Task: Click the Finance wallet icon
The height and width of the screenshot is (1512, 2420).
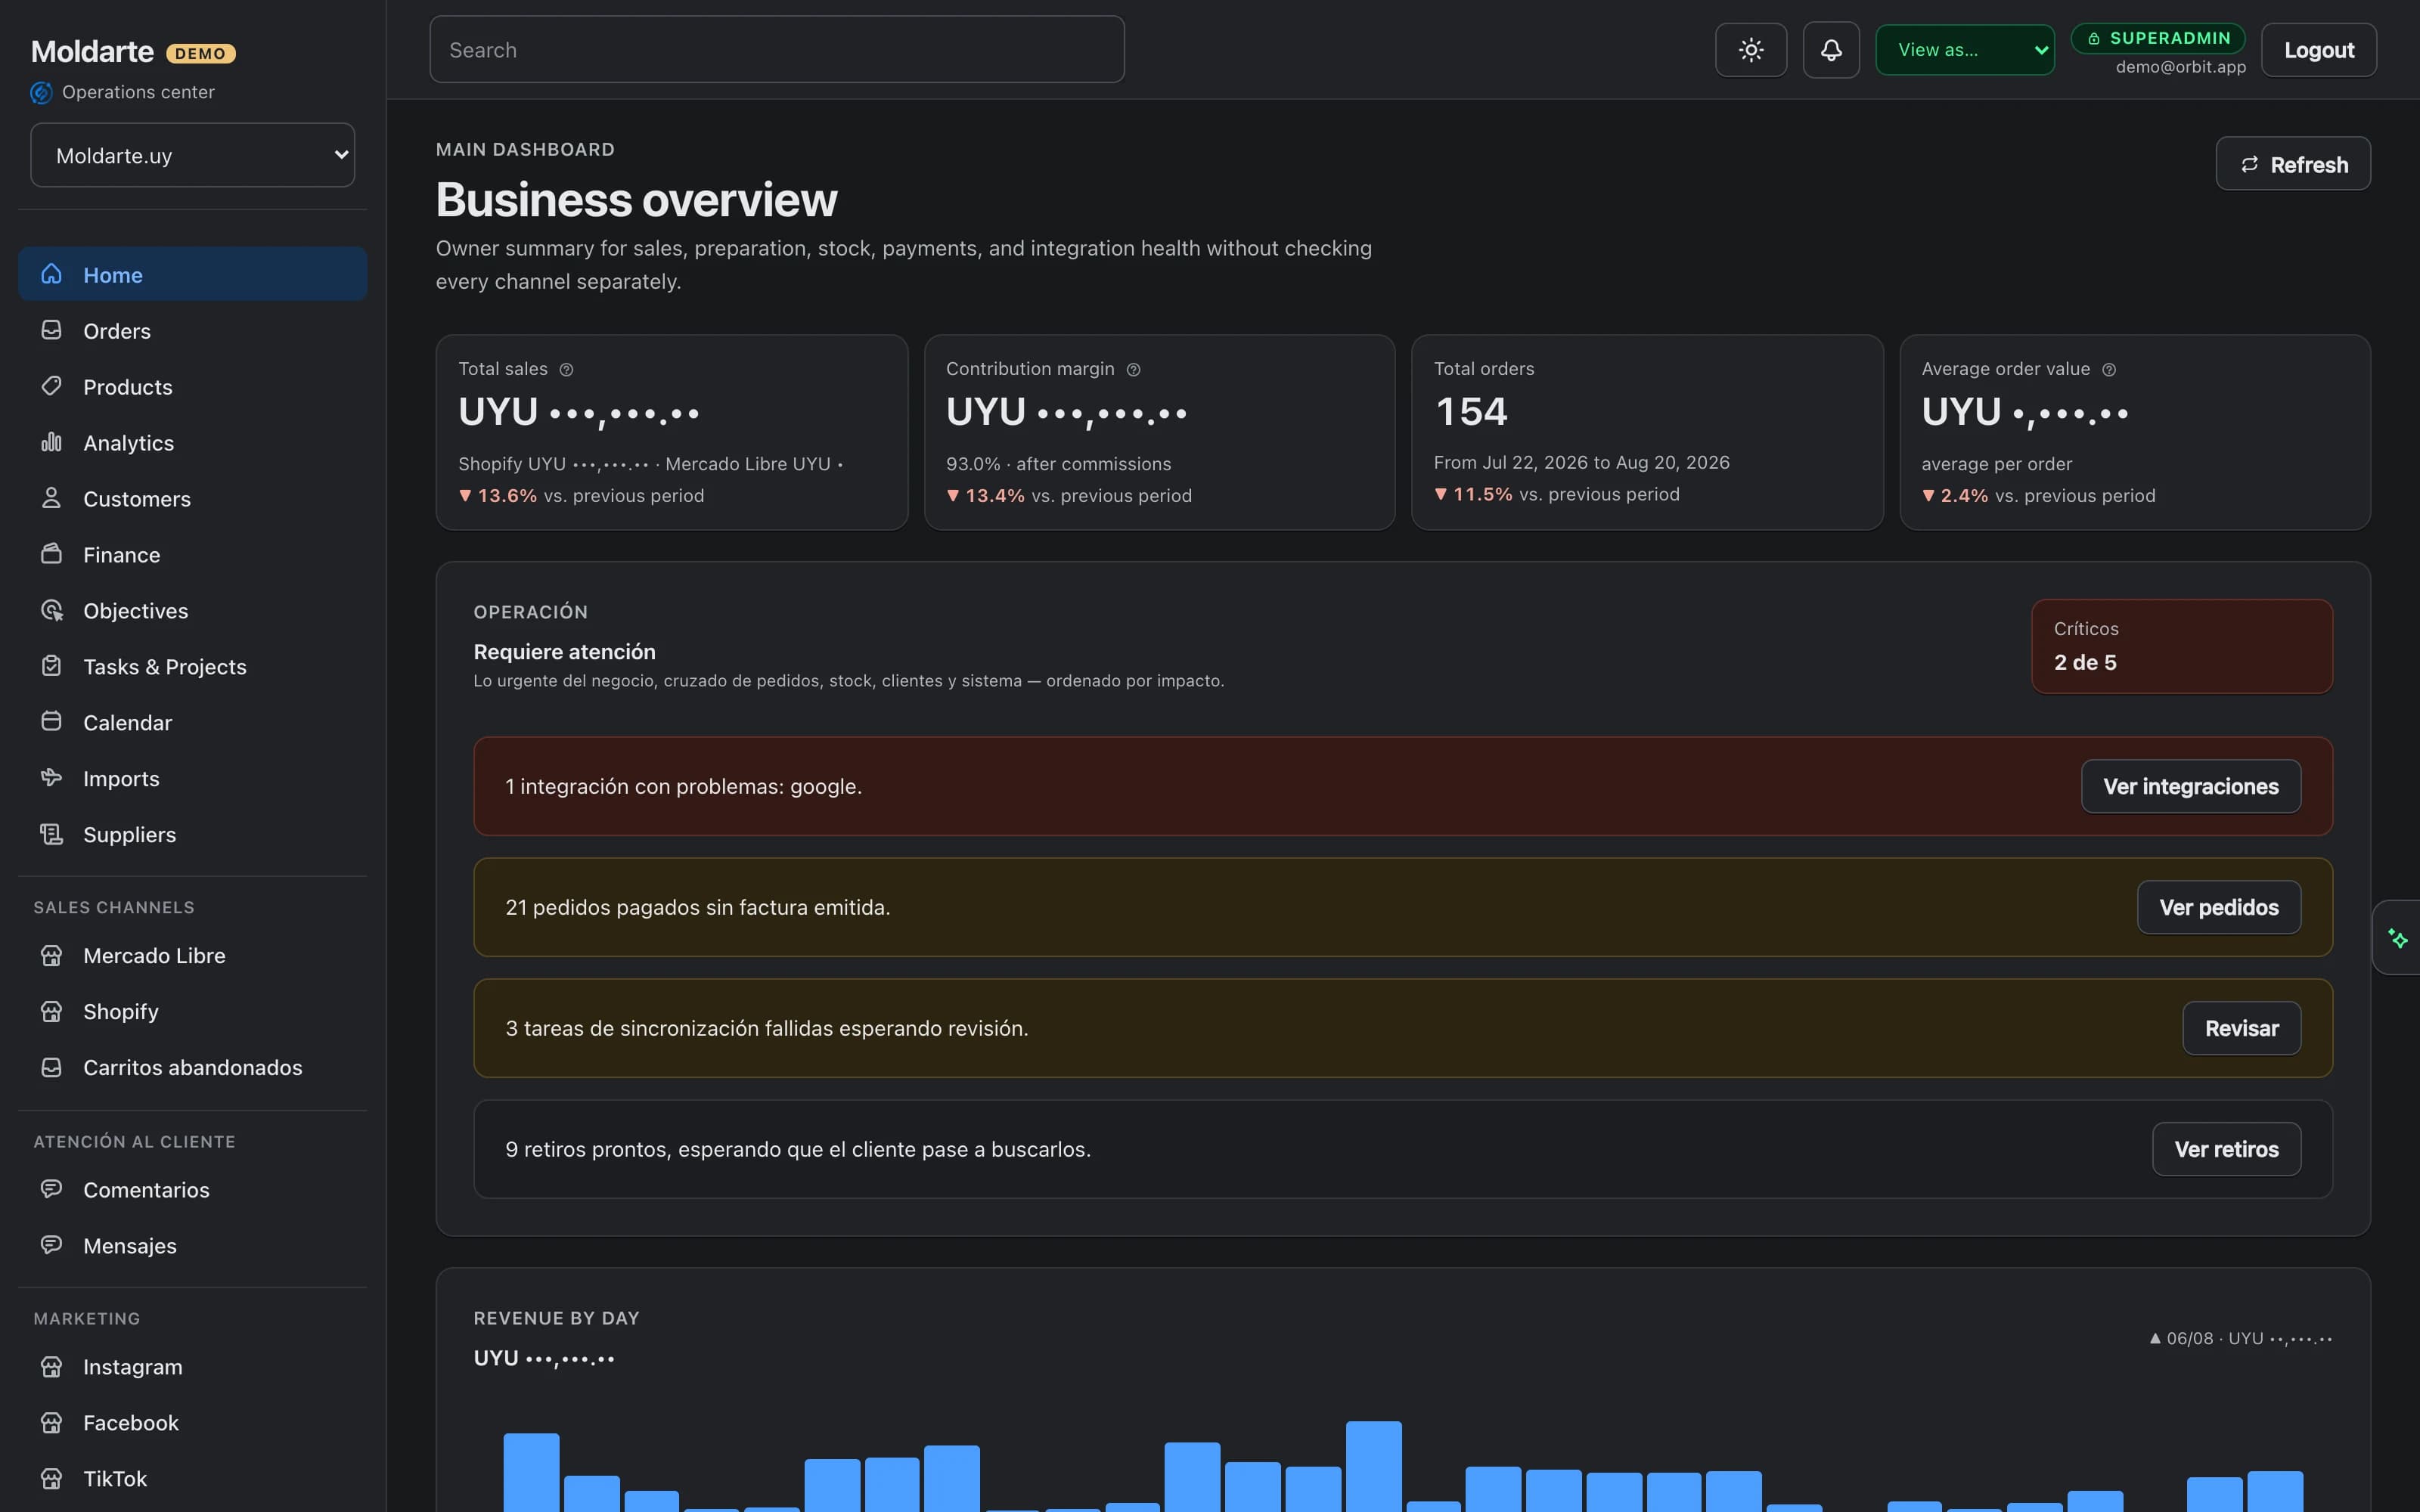Action: pos(51,554)
